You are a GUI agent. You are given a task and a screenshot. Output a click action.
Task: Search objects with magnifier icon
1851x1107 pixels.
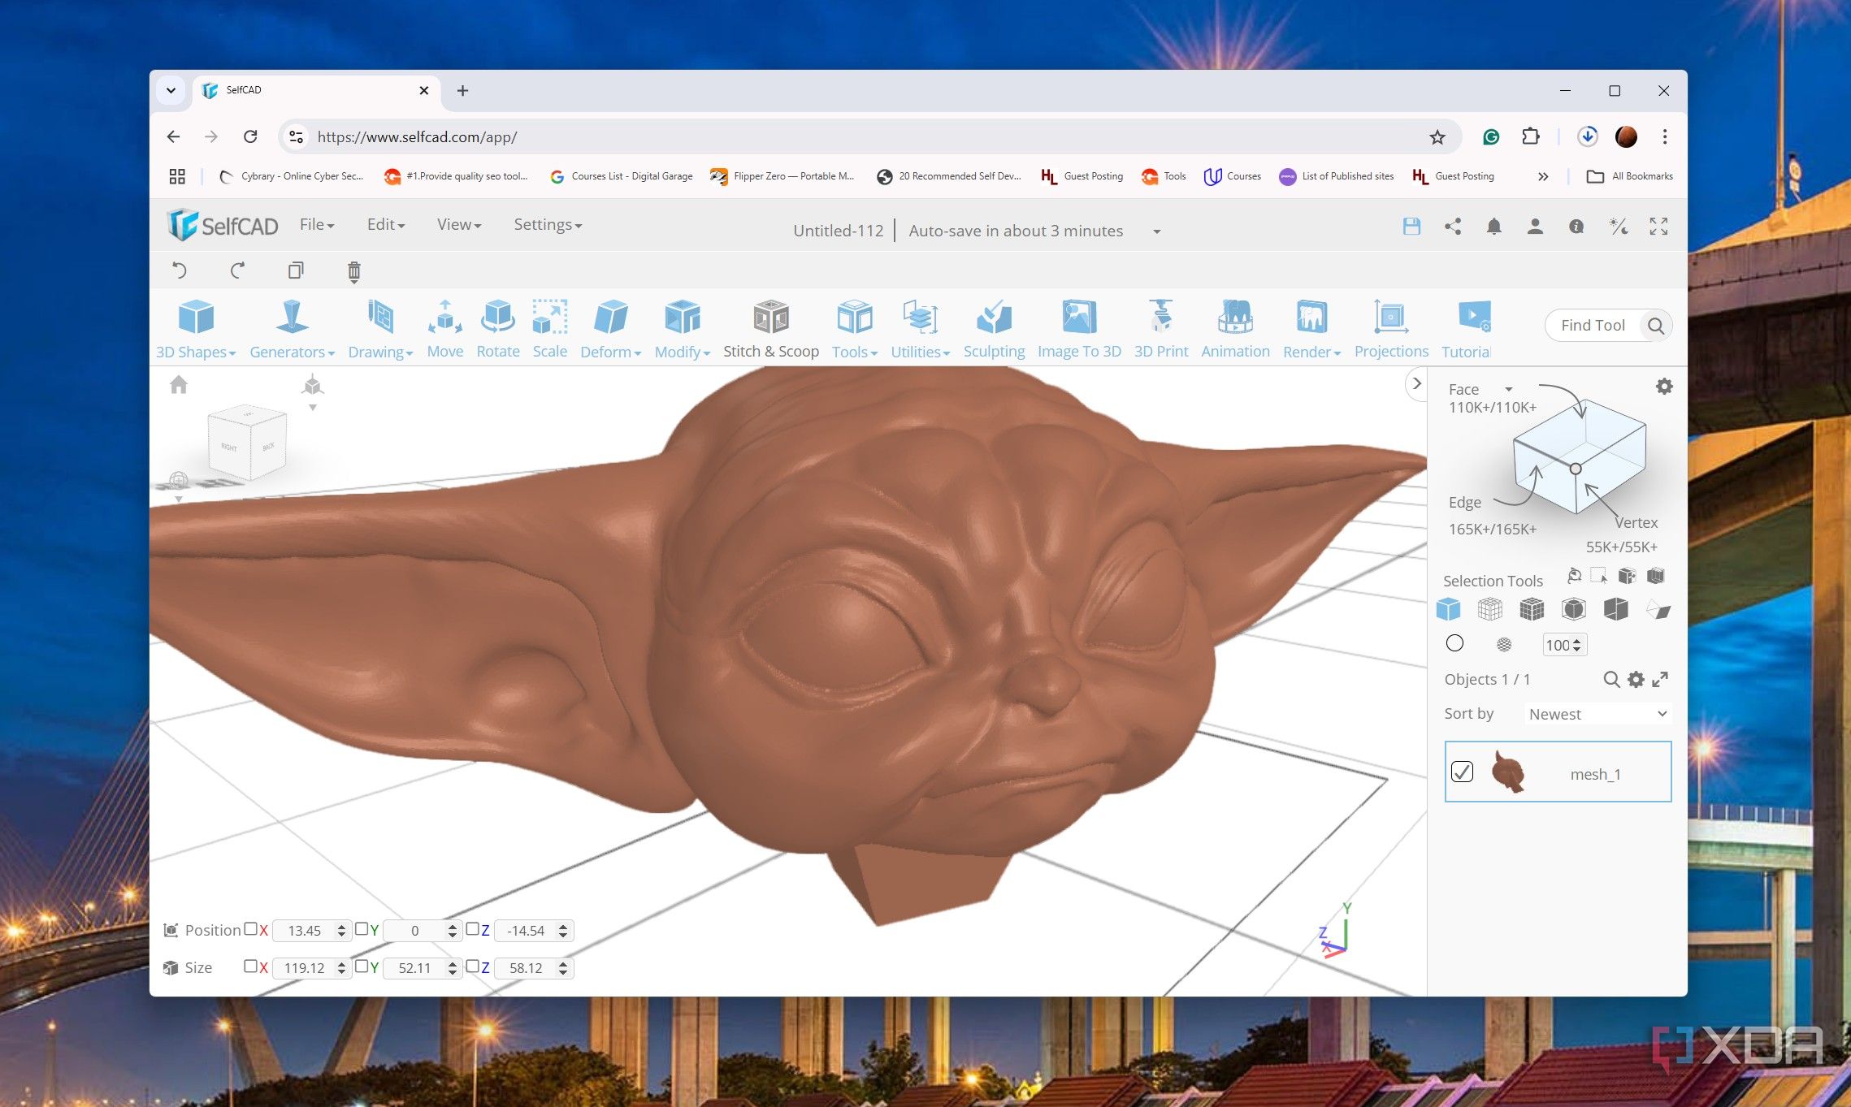(1611, 679)
